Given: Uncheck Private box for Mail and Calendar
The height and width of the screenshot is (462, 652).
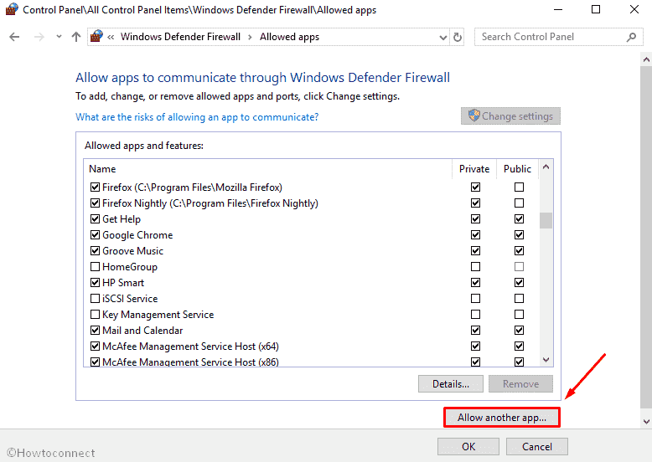Looking at the screenshot, I should [x=476, y=331].
